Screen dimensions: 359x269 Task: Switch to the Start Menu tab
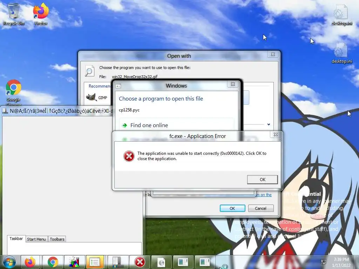(x=36, y=239)
